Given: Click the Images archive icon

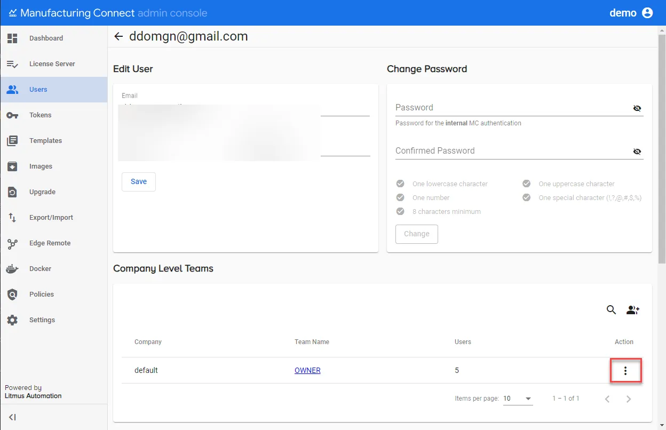Looking at the screenshot, I should tap(12, 166).
